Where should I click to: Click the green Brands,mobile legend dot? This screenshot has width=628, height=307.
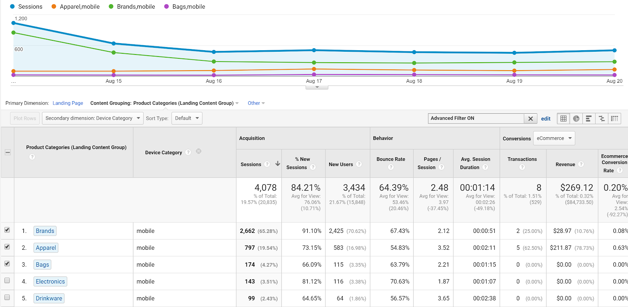[111, 7]
